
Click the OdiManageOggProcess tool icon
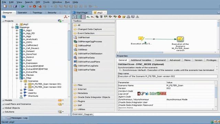click(75, 41)
